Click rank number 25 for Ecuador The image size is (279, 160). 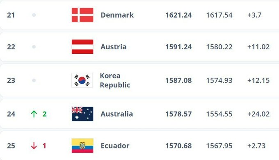click(11, 146)
